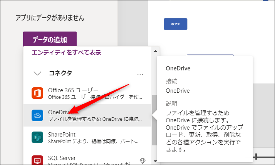Click the purple データの追加 button
This screenshot has height=165, width=275.
[50, 39]
